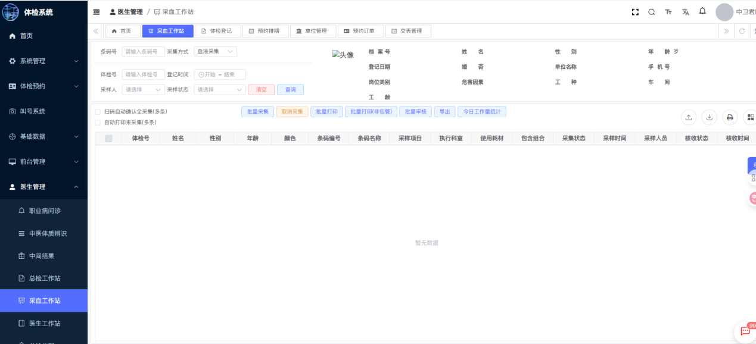756x344 pixels.
Task: Click the round download icon above table
Action: click(709, 117)
